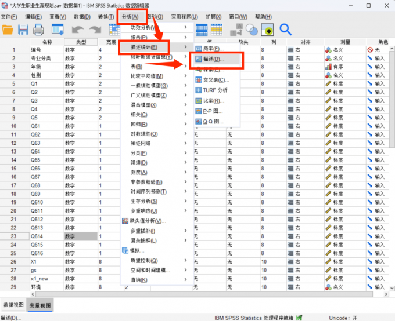The image size is (395, 321).
Task: Click the open data file folder icon
Action: coord(8,30)
